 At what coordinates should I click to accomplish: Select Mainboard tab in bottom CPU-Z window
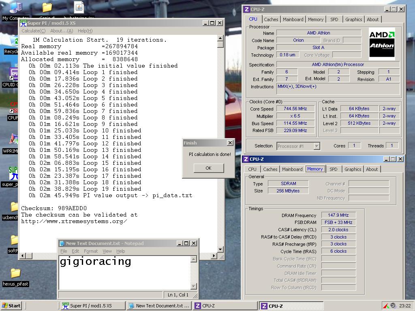(x=292, y=169)
